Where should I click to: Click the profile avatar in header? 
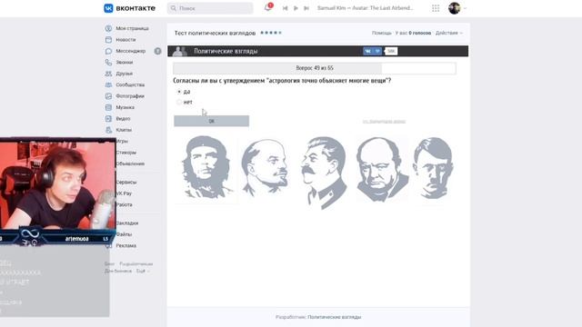pyautogui.click(x=455, y=8)
